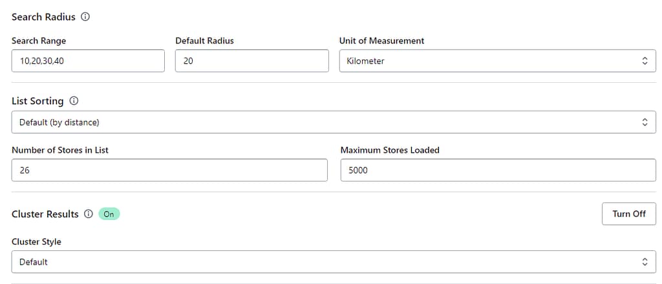Click into the Default Radius field
The width and height of the screenshot is (662, 284).
(x=251, y=61)
